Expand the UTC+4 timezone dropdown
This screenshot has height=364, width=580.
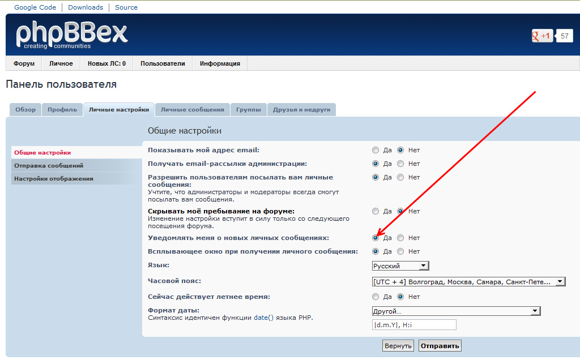(x=468, y=282)
